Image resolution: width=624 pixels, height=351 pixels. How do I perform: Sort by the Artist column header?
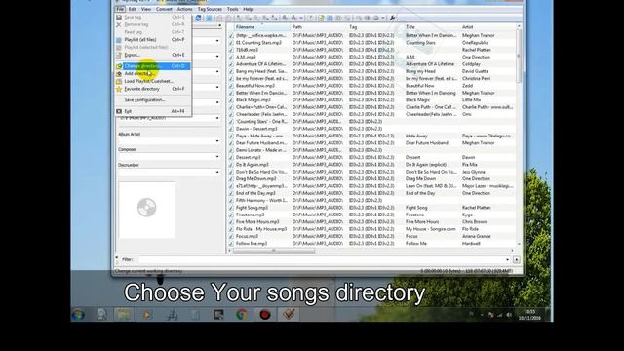coord(487,27)
